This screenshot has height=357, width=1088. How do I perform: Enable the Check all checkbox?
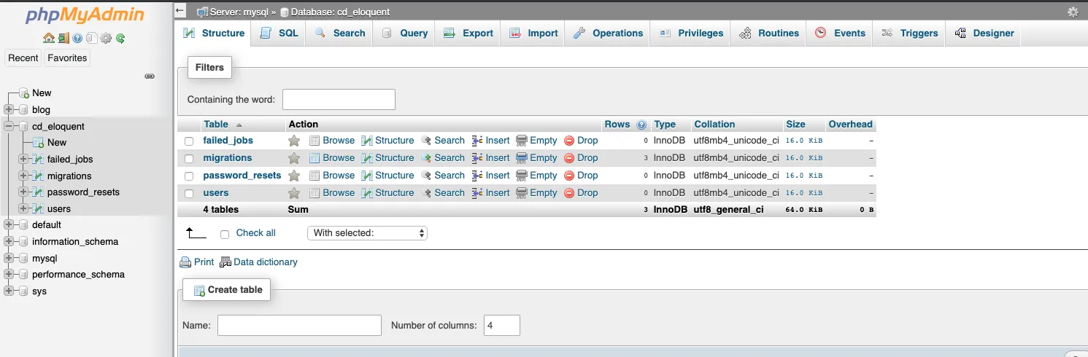tap(225, 234)
